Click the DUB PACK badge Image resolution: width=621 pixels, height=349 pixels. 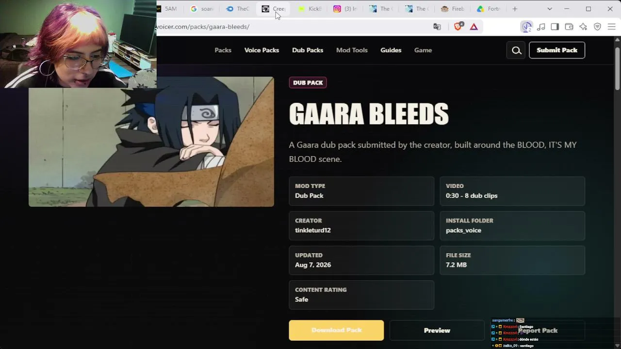tap(308, 82)
